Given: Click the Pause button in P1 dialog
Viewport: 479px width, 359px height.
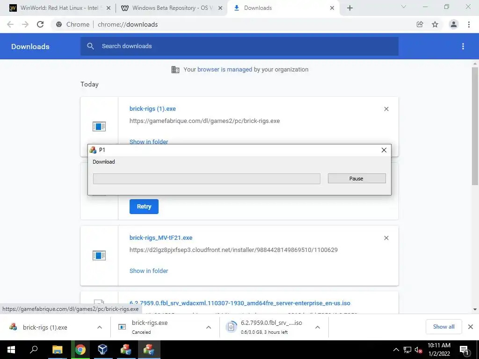Looking at the screenshot, I should point(356,179).
